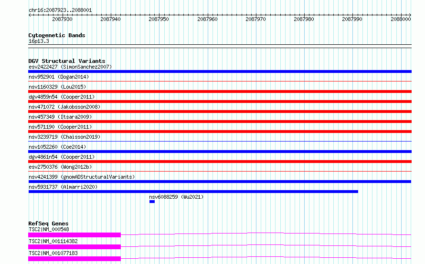Click ruler position 2087980
The width and height of the screenshot is (425, 264).
(x=304, y=19)
